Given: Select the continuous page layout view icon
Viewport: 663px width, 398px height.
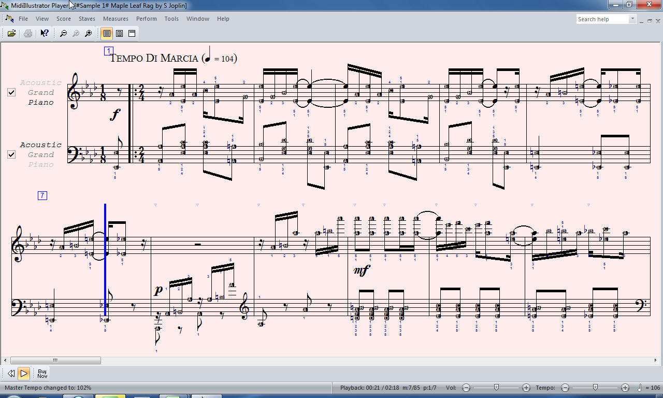Looking at the screenshot, I should click(x=107, y=33).
